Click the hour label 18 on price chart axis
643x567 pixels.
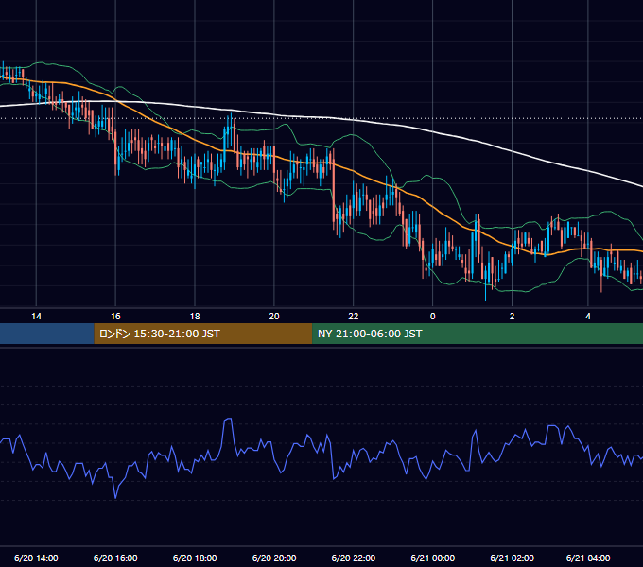(195, 317)
